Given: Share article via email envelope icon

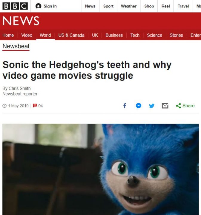Looking at the screenshot, I should tap(165, 106).
